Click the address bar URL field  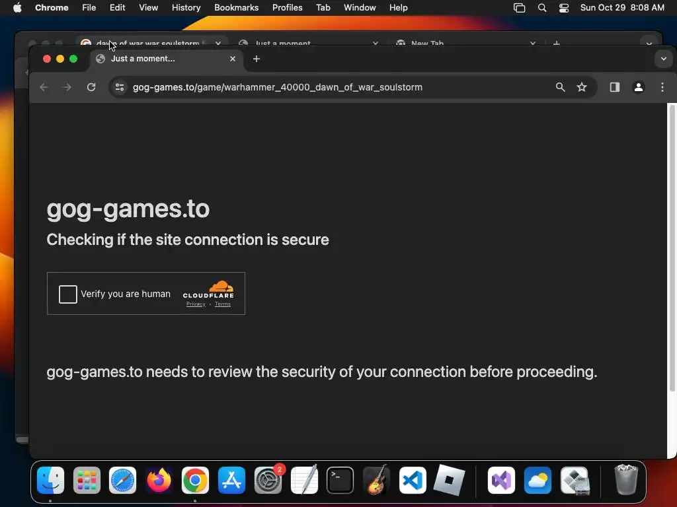(277, 87)
